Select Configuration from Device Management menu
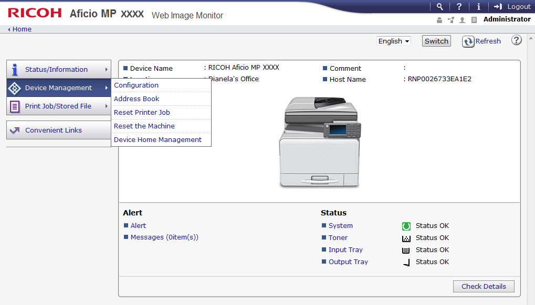535x305 pixels. 136,85
